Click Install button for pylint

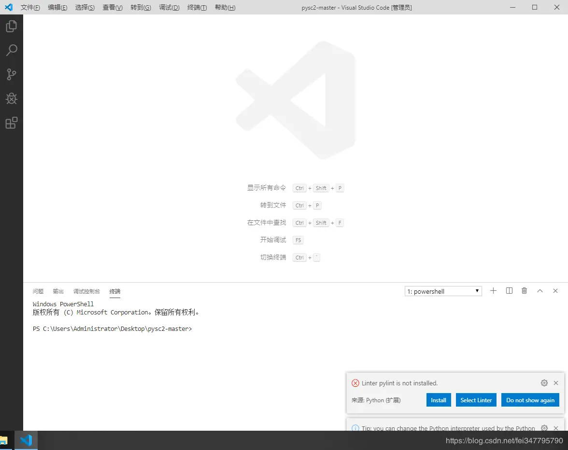click(x=439, y=400)
